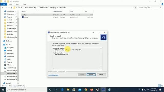Open the notification action center
Viewport: 164px width, 92px height.
pos(160,90)
